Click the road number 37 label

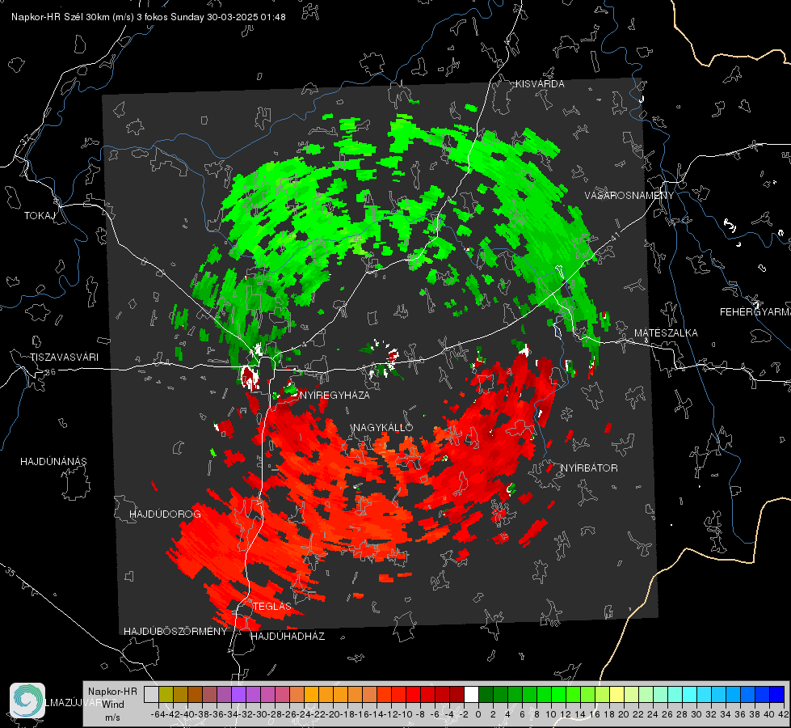click(26, 138)
